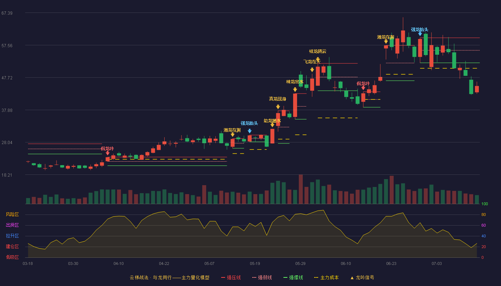The image size is (501, 286).
Task: Select the 03-30 date label
Action: tap(73, 263)
